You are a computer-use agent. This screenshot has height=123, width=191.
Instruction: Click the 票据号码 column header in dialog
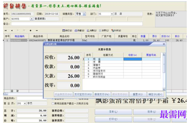pos(151,55)
